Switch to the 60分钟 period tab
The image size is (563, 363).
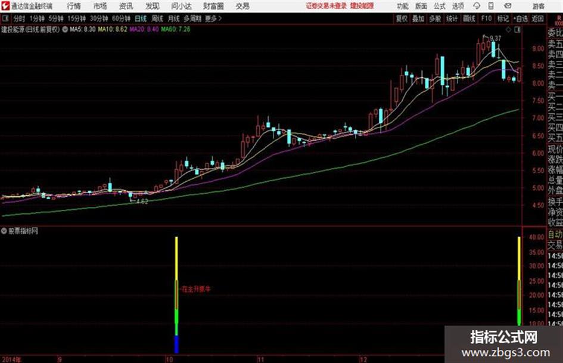pyautogui.click(x=121, y=18)
